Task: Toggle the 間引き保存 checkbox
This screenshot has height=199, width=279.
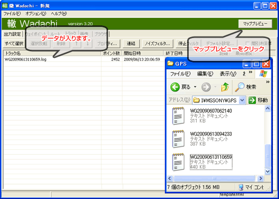Action: [247, 44]
